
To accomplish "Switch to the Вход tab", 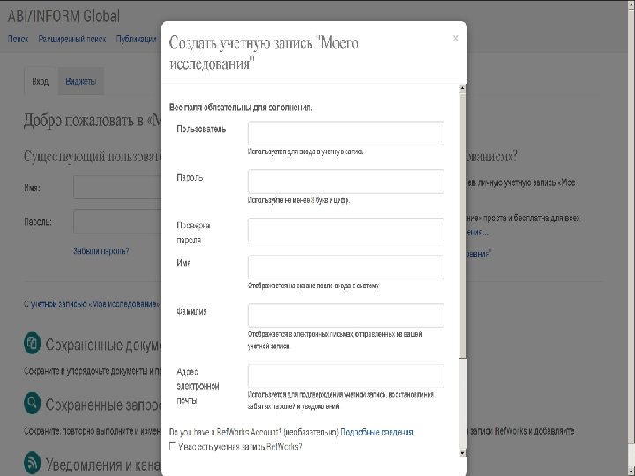I will tap(40, 81).
